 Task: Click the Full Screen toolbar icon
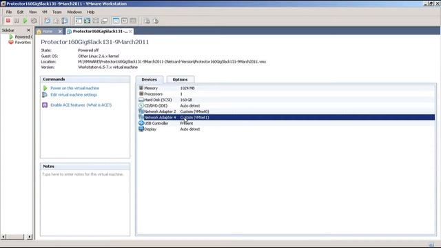click(x=96, y=21)
